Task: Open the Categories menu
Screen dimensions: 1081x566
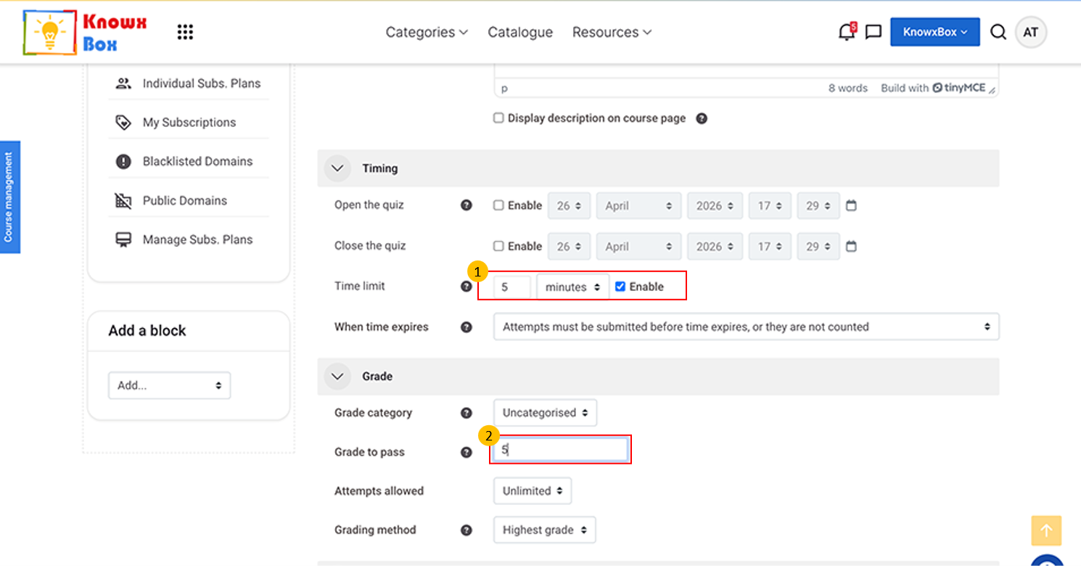Action: coord(427,32)
